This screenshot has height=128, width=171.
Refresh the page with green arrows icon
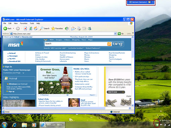pos(31,28)
